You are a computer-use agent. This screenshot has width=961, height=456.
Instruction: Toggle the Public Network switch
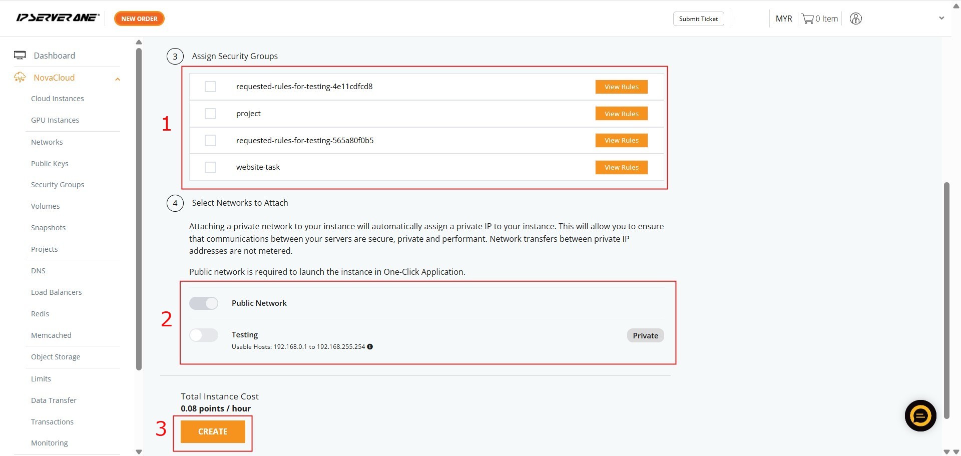coord(204,303)
